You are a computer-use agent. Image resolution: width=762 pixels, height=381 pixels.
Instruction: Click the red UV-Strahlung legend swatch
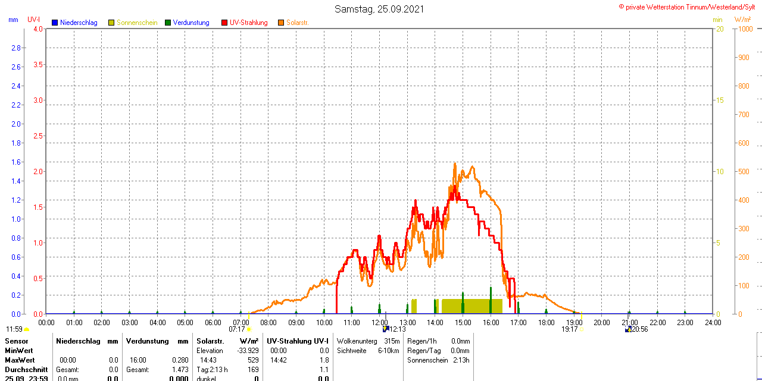(x=224, y=23)
